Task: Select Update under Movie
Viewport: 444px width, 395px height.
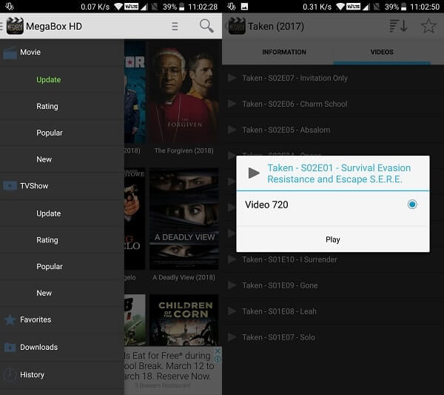Action: click(62, 80)
